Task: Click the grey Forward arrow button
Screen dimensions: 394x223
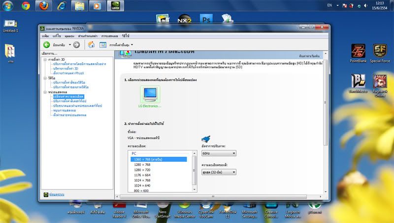Action: 76,45
